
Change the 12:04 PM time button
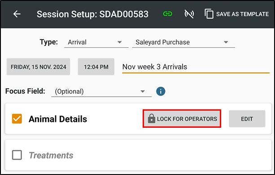pos(96,67)
